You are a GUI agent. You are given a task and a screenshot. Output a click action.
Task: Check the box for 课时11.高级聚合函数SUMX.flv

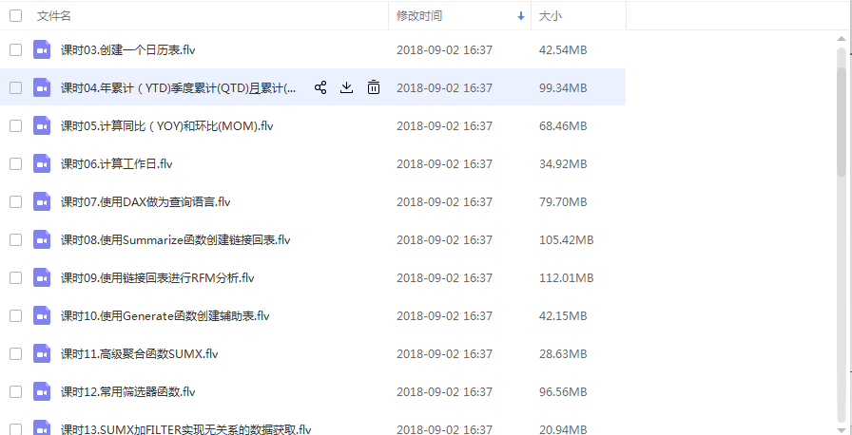click(x=16, y=353)
